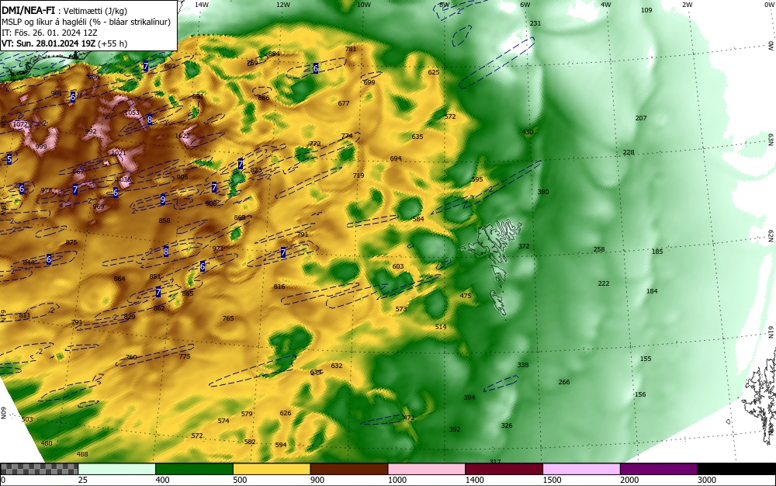
Task: Click the map value 514
Action: (441, 327)
